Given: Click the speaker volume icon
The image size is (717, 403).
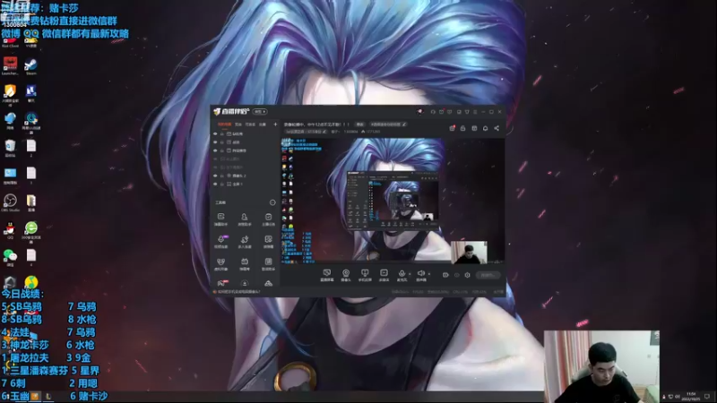Looking at the screenshot, I should pyautogui.click(x=420, y=273).
